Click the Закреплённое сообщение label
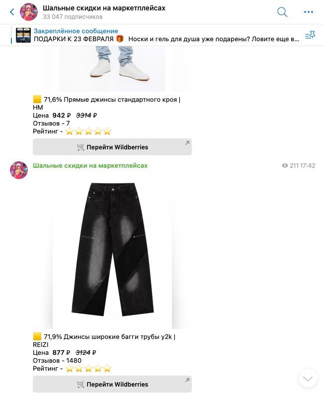The width and height of the screenshot is (324, 396). [x=76, y=31]
